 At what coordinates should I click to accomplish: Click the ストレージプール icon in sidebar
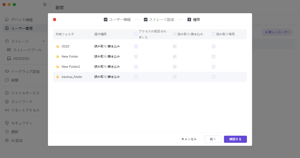[9, 50]
